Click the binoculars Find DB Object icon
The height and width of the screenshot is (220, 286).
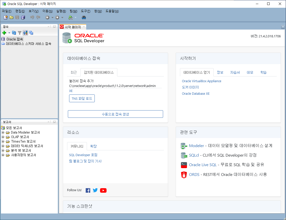click(x=84, y=18)
